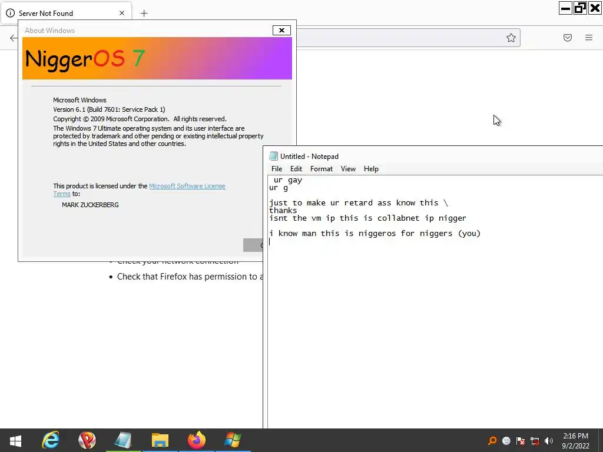The image size is (603, 452).
Task: Open the Notepad View menu
Action: 348,169
